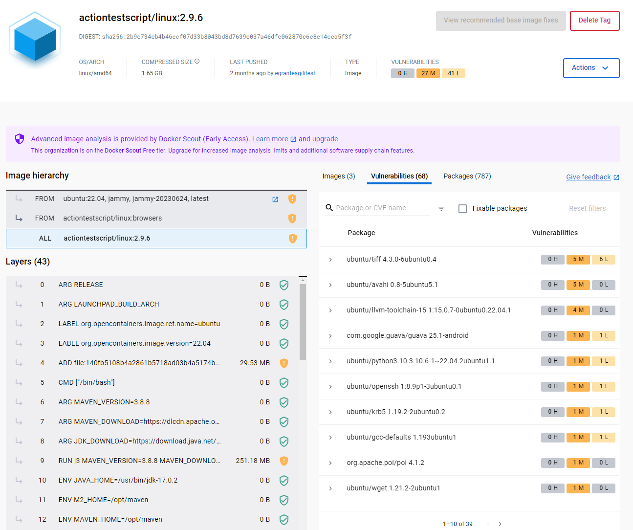Open the Packages (787) tab
633x530 pixels.
[x=467, y=176]
